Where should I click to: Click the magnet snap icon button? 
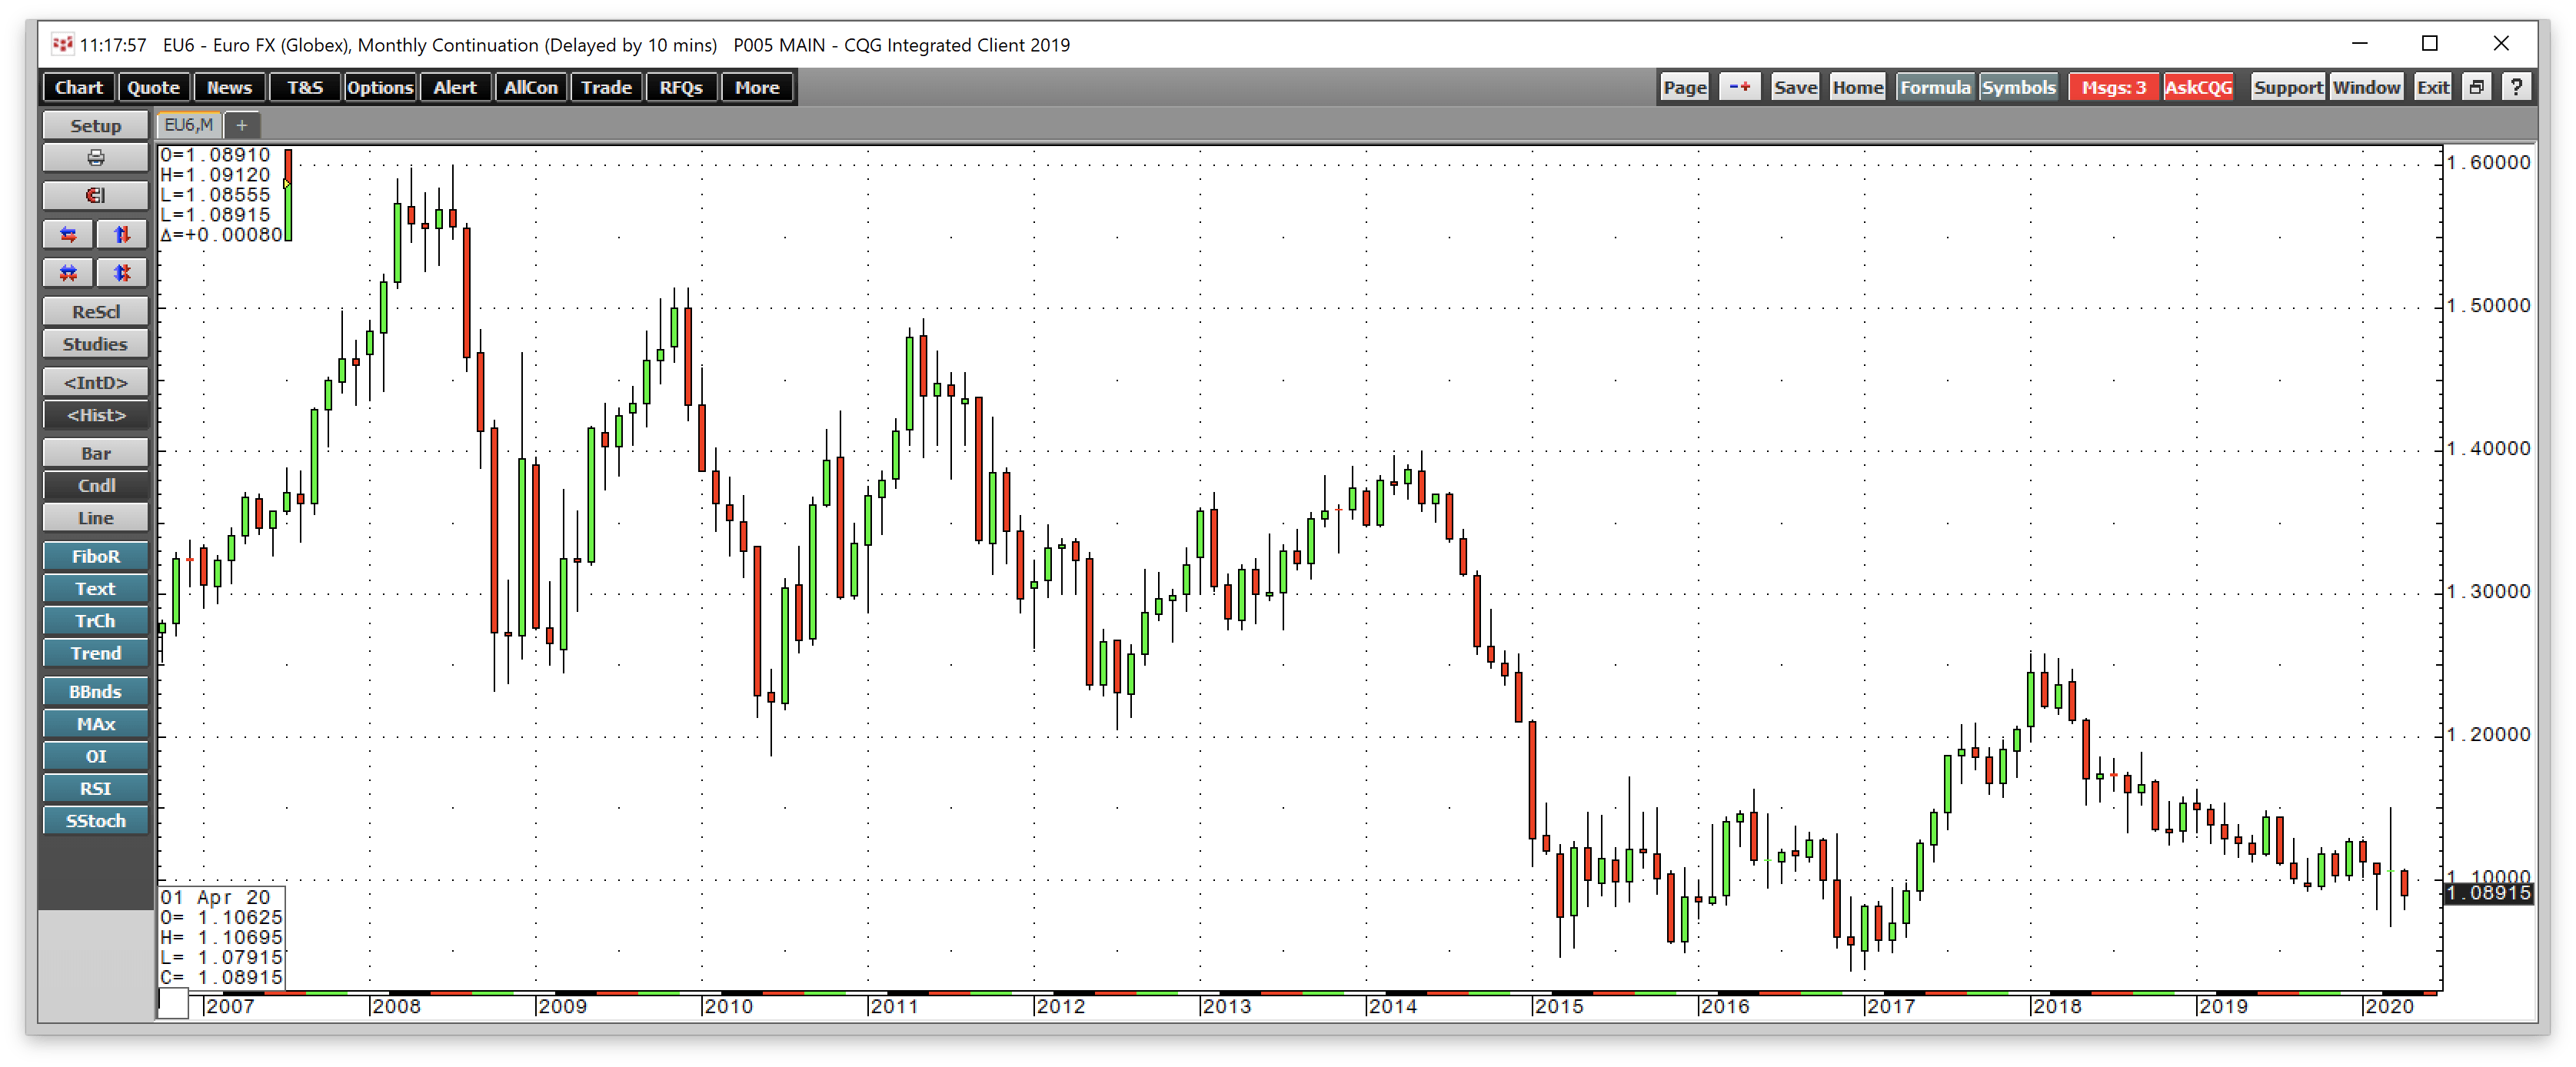point(95,196)
